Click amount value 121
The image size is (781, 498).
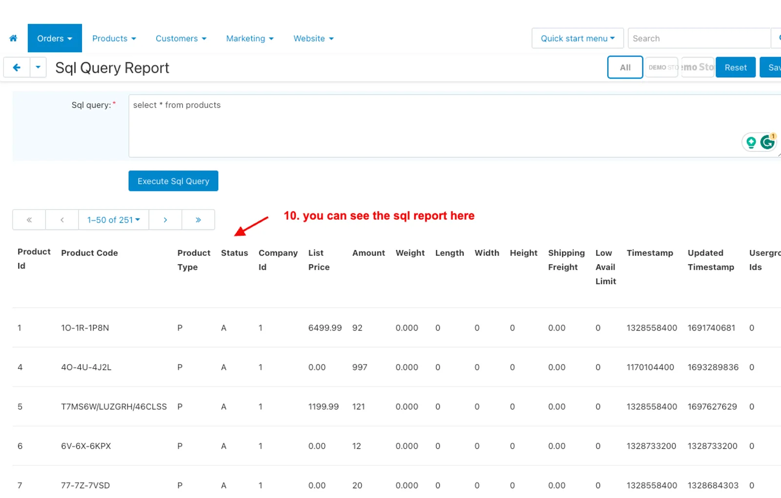click(x=359, y=407)
